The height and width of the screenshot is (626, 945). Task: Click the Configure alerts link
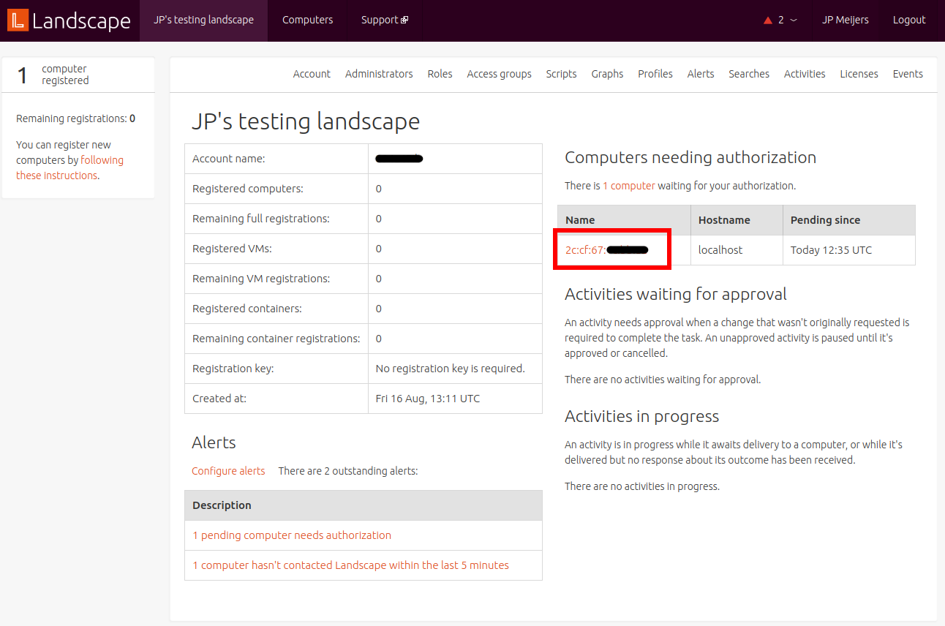click(228, 471)
